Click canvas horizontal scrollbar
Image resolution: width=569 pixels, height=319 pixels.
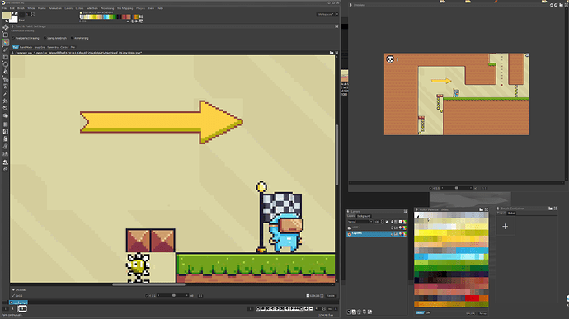pos(148,284)
